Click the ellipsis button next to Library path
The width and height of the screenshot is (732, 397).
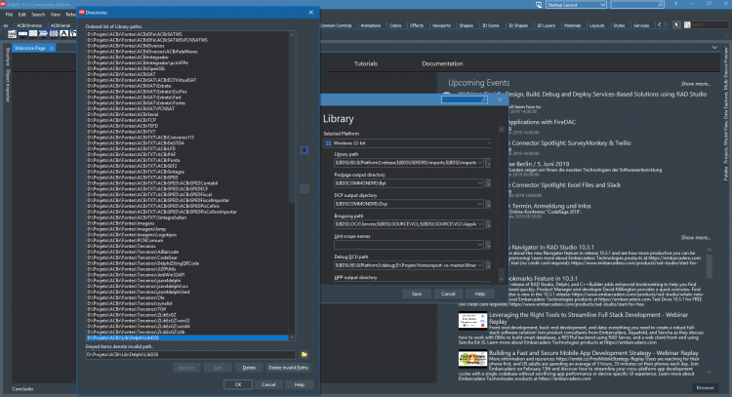click(x=488, y=163)
